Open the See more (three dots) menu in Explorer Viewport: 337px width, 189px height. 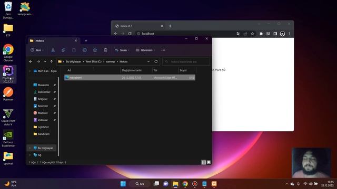tap(163, 50)
